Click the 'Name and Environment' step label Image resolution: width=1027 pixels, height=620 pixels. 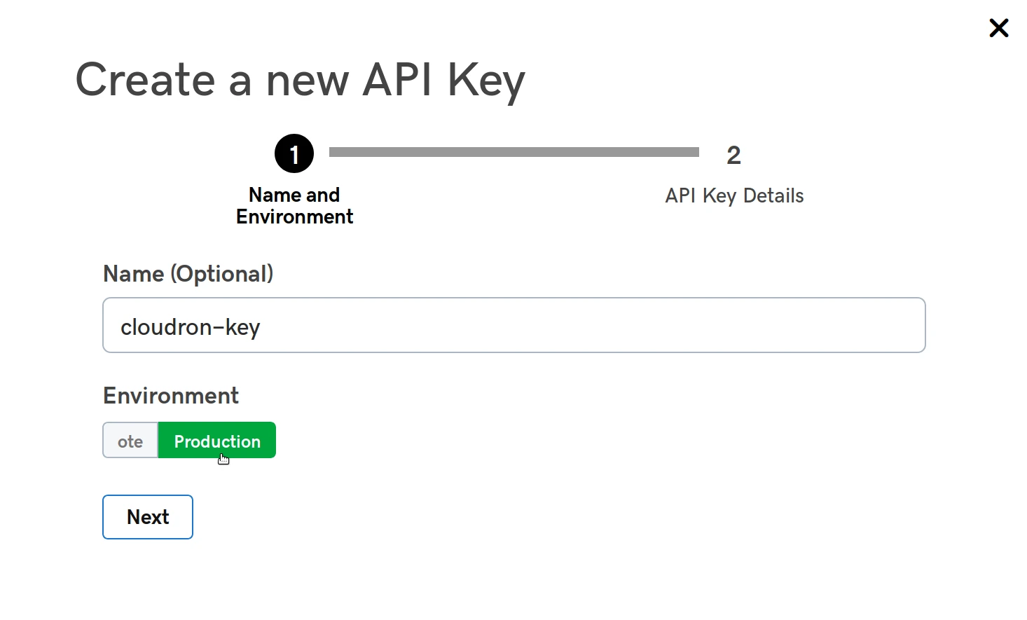pos(294,205)
